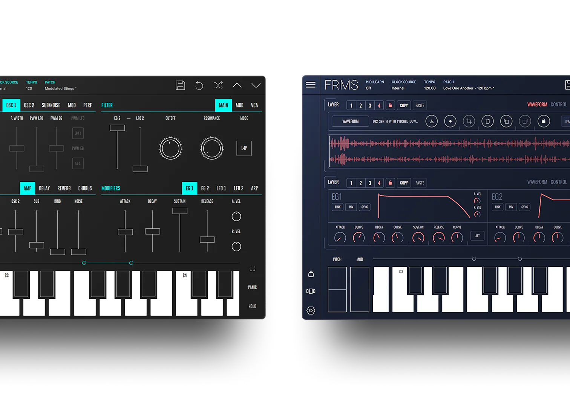The height and width of the screenshot is (395, 570).
Task: Click the record circle icon in FRMS waveform toolbar
Action: [x=450, y=121]
